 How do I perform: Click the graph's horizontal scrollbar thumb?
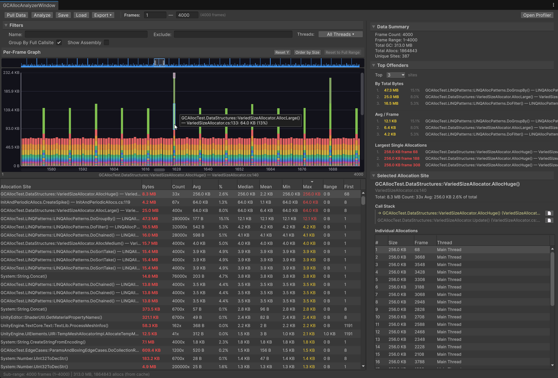pos(159,170)
